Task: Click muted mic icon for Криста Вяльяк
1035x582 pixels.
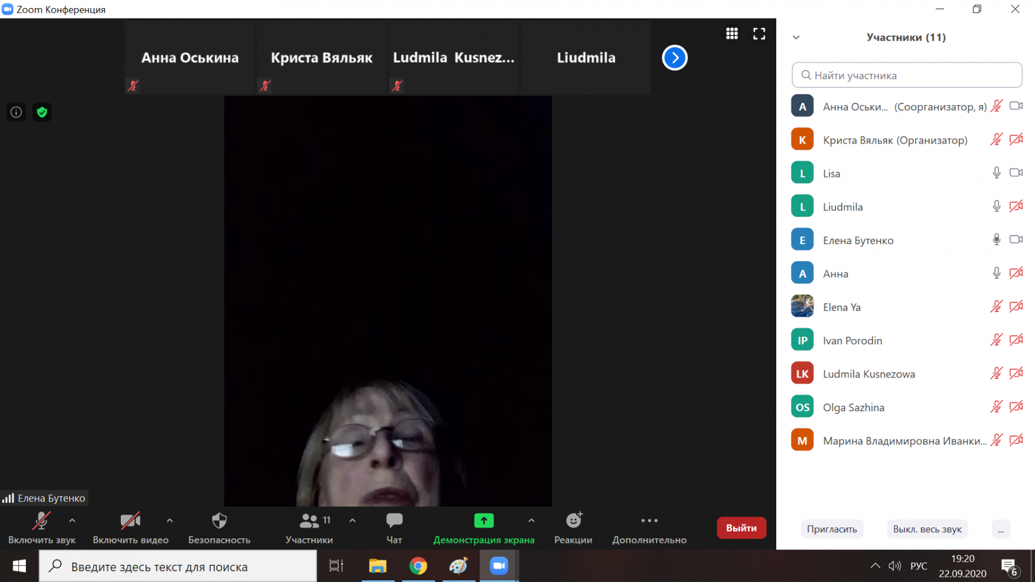Action: click(x=996, y=139)
